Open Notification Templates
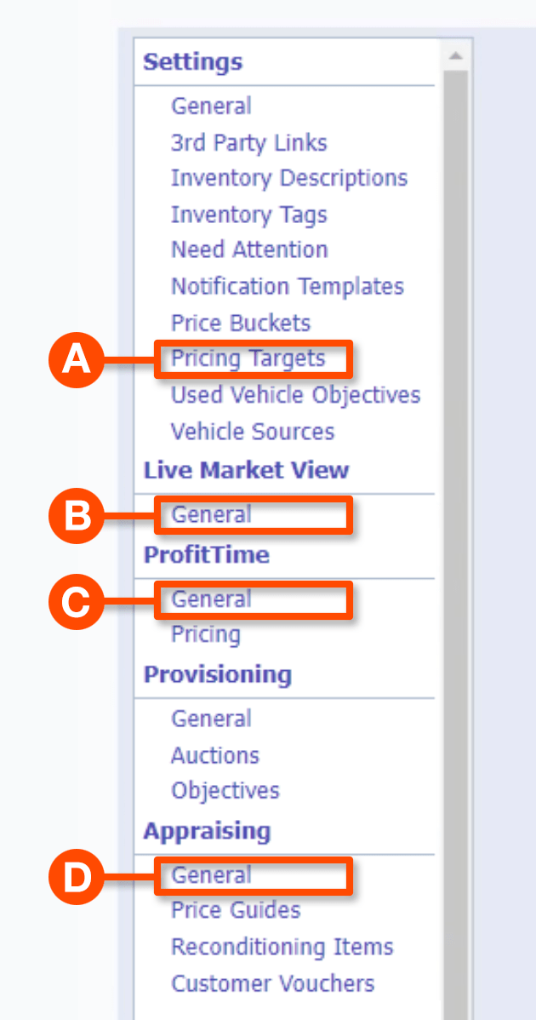The height and width of the screenshot is (1020, 536). point(288,286)
